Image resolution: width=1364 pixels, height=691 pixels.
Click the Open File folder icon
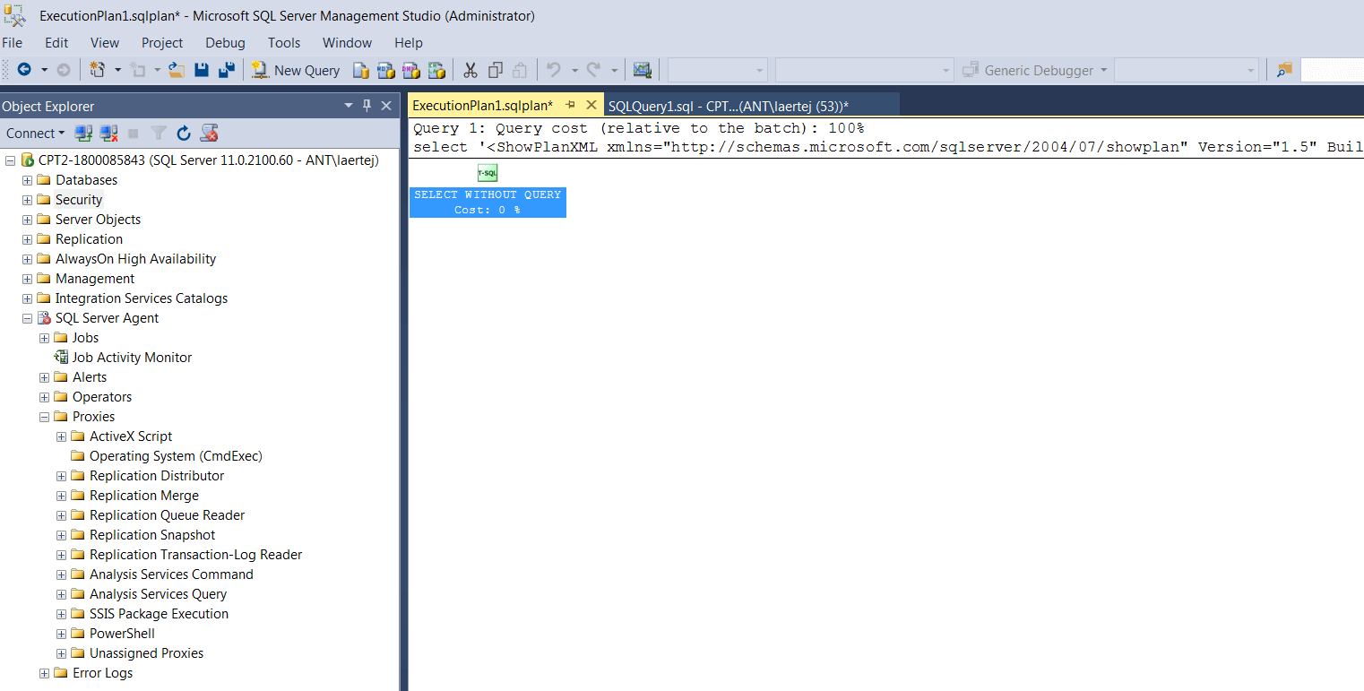coord(177,70)
